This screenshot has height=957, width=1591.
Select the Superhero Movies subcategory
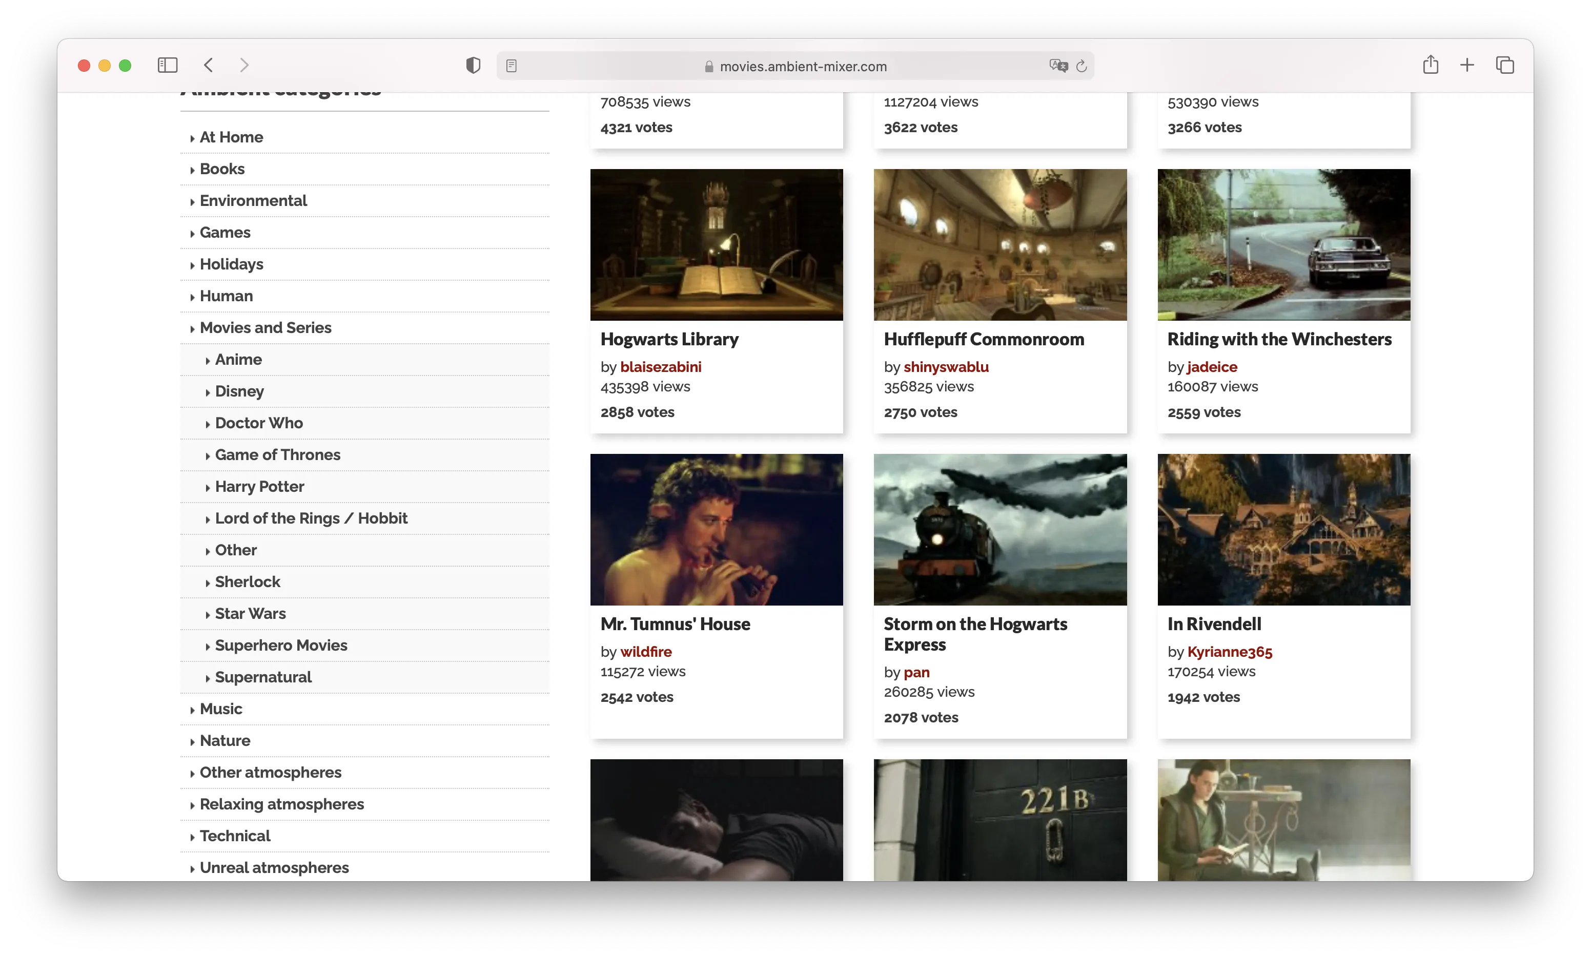point(281,646)
